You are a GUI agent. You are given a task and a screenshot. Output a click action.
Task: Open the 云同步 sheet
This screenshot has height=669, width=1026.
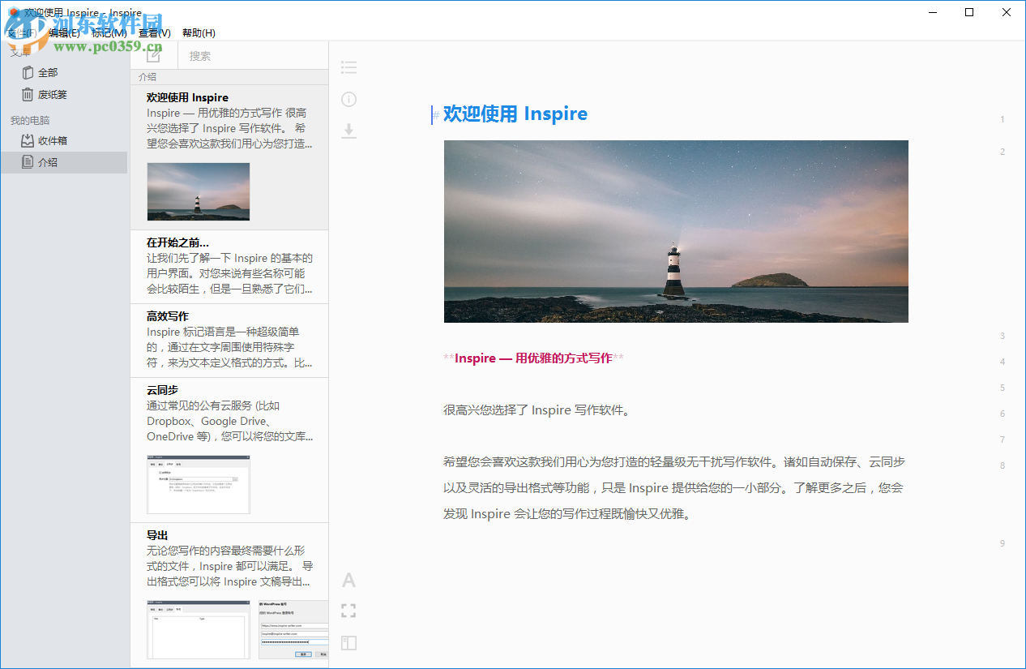pyautogui.click(x=229, y=450)
